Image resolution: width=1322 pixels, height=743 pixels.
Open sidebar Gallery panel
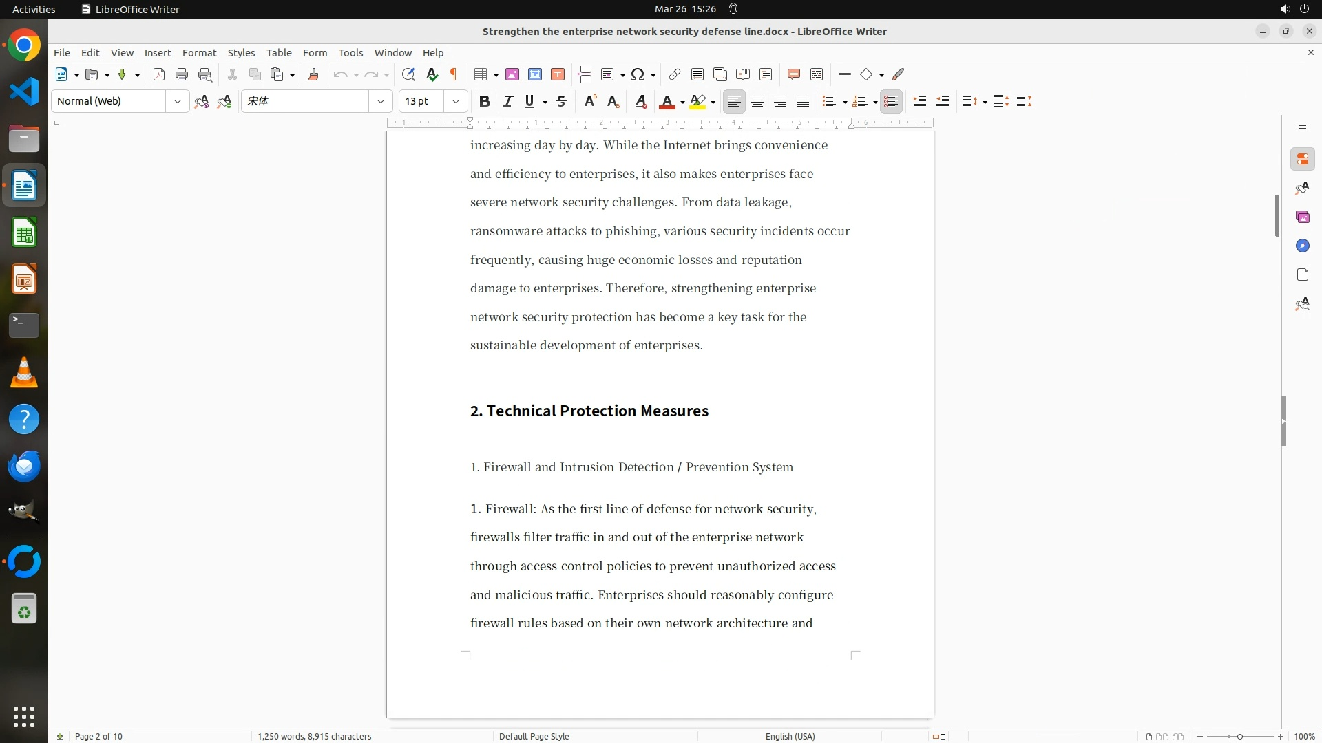click(1302, 217)
